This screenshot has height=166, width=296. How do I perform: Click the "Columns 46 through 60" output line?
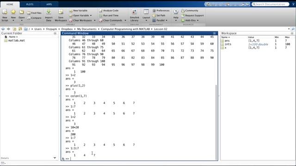[x=86, y=40]
